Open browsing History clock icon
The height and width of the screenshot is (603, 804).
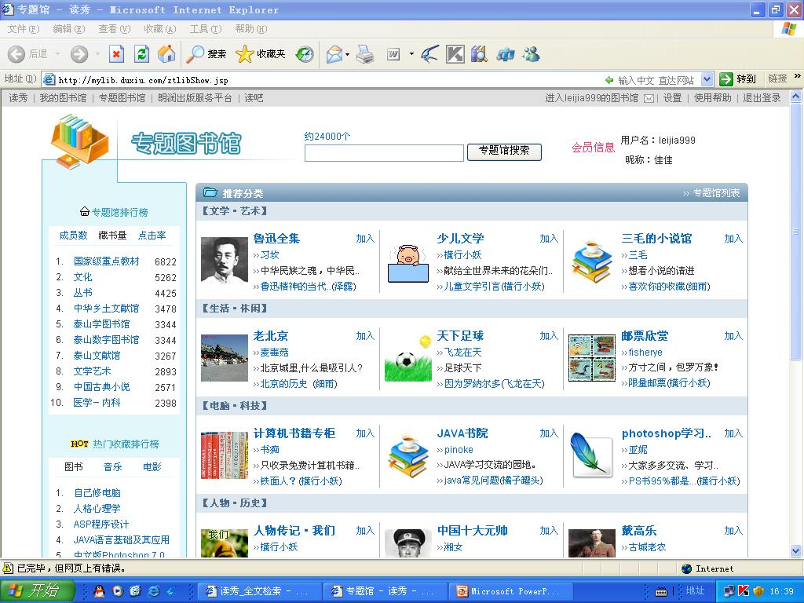point(305,54)
